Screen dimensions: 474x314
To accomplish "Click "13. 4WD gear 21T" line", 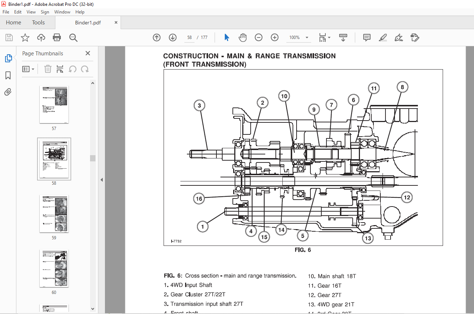I will point(331,305).
